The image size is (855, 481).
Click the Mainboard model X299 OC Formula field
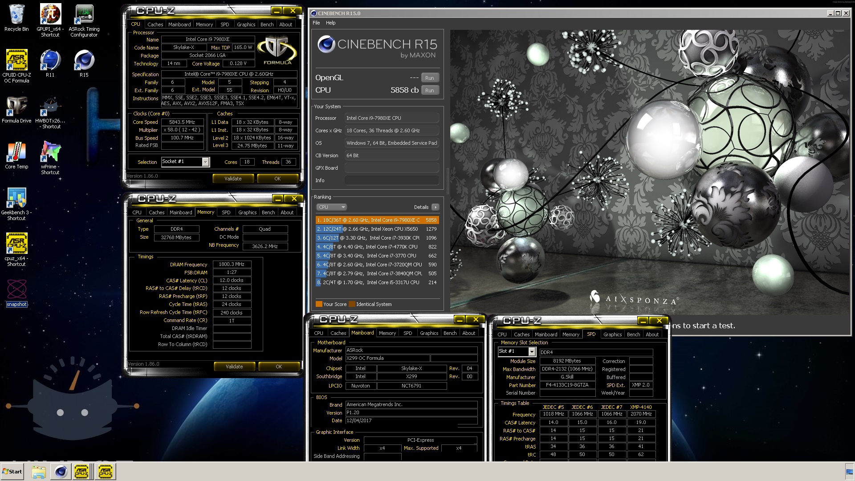point(387,359)
